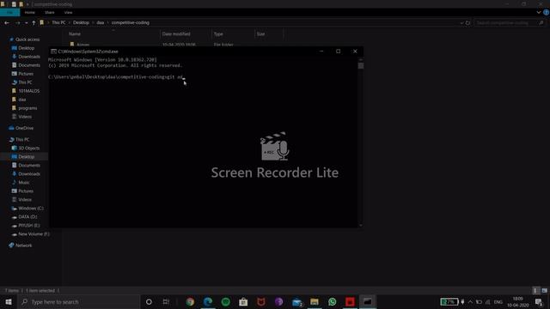The image size is (550, 309).
Task: Open the Share ribbon tab
Action: (x=50, y=13)
